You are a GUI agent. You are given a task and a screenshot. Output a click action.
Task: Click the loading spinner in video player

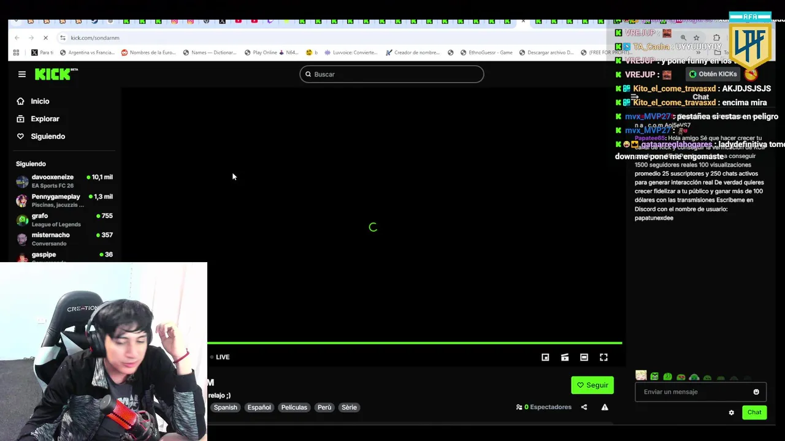(373, 227)
